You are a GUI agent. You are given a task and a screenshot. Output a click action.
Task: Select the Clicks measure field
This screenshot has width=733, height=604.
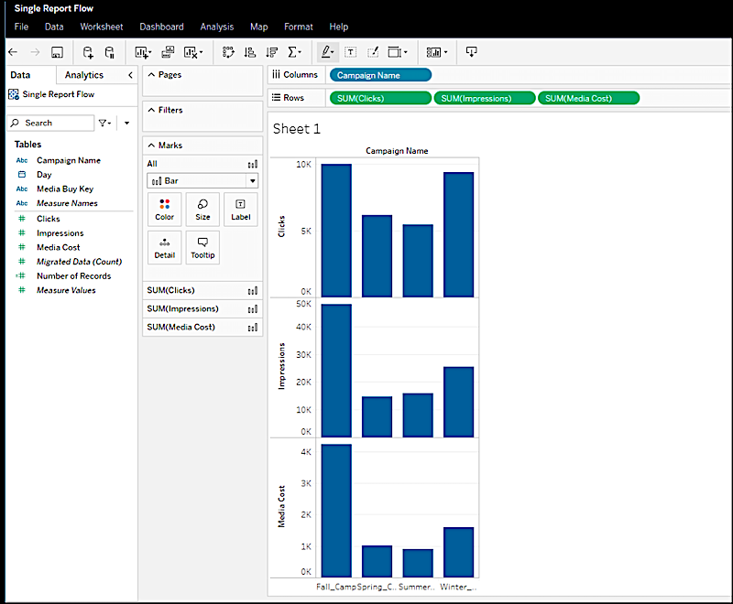point(49,219)
